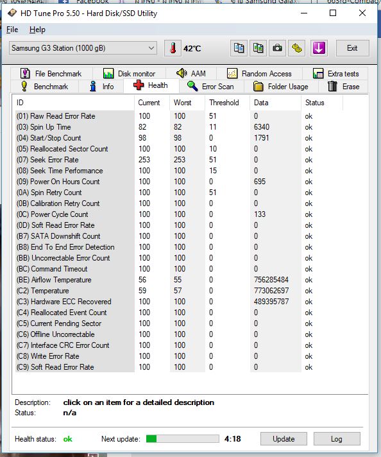Select the (C4) Reallocated Event Count row
Image resolution: width=381 pixels, height=457 pixels.
179,313
